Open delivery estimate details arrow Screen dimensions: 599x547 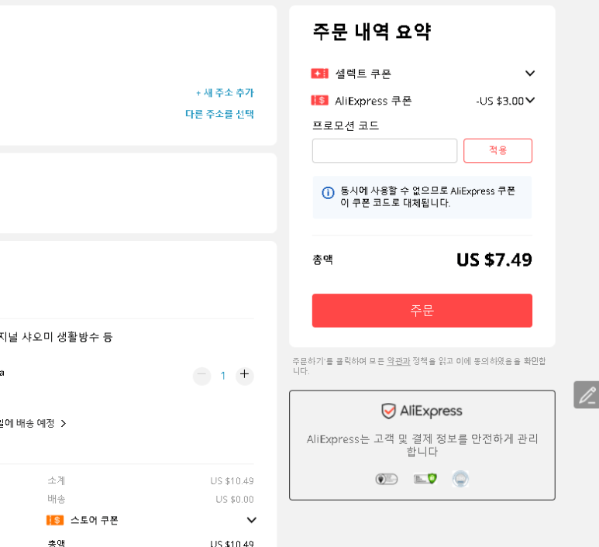(x=64, y=423)
